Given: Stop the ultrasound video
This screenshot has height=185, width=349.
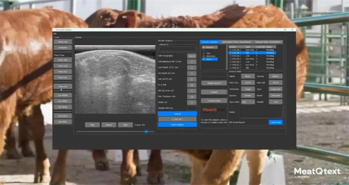Looking at the screenshot, I should (125, 124).
